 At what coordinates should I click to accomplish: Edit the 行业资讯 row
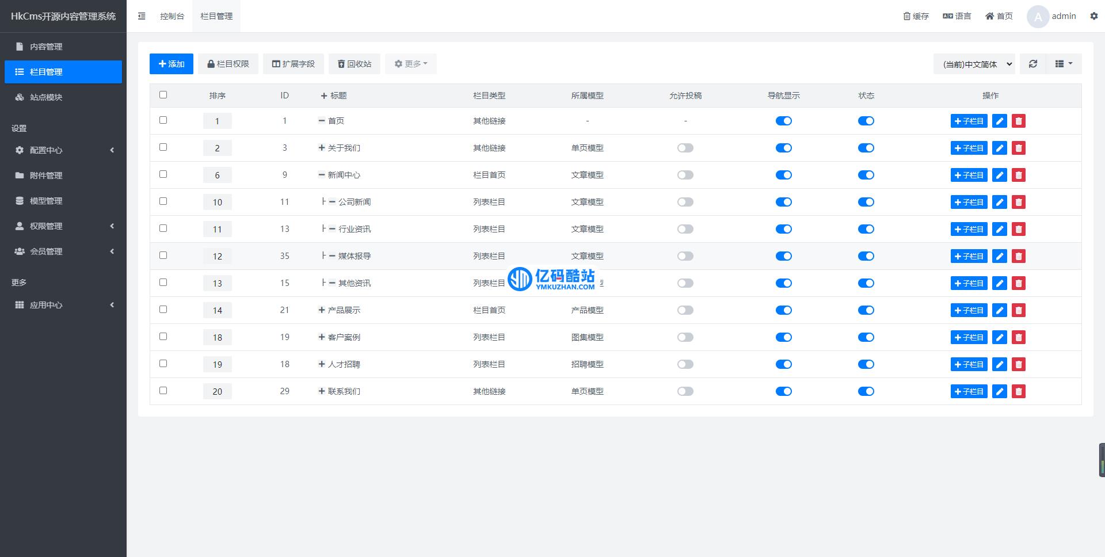(1000, 229)
